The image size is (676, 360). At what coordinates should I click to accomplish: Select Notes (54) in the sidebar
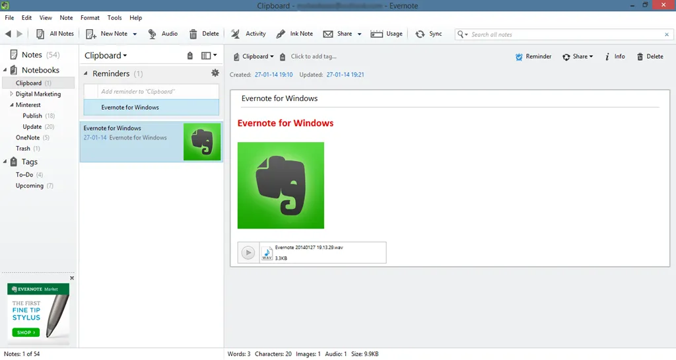click(x=34, y=55)
